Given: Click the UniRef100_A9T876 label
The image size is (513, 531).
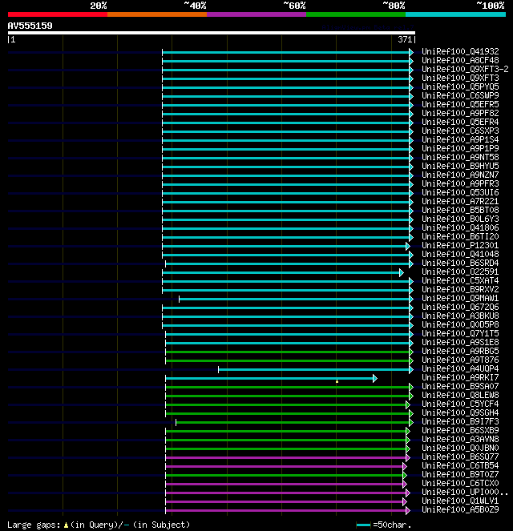Looking at the screenshot, I should coord(460,360).
